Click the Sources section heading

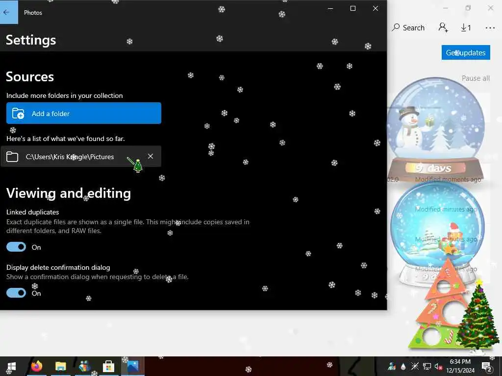30,77
